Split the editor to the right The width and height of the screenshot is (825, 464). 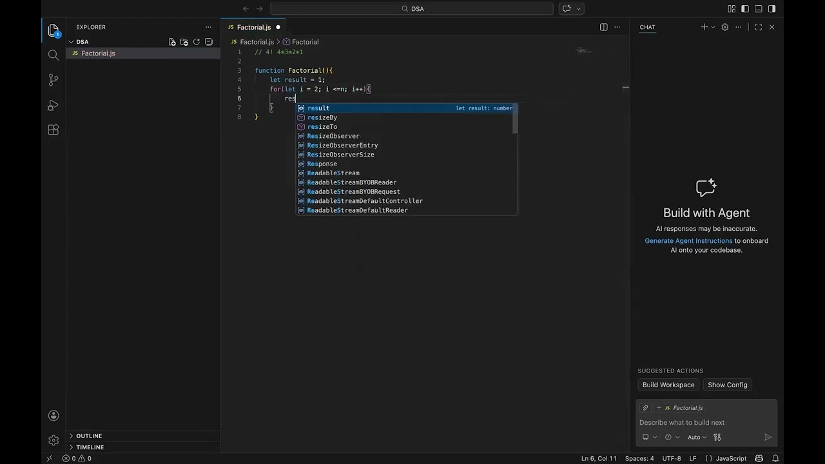pyautogui.click(x=604, y=27)
